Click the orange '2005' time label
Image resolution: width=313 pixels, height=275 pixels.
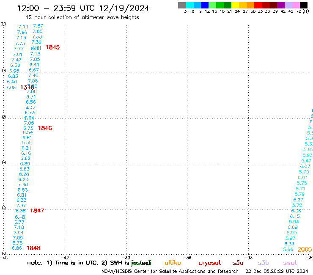point(305,250)
